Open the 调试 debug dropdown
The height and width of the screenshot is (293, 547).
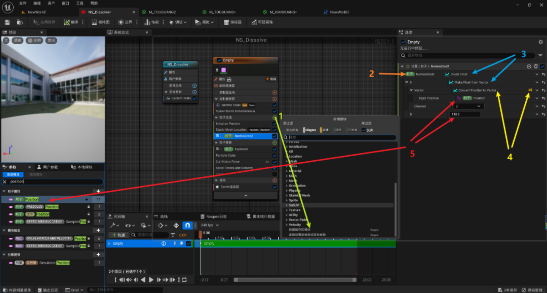click(178, 22)
